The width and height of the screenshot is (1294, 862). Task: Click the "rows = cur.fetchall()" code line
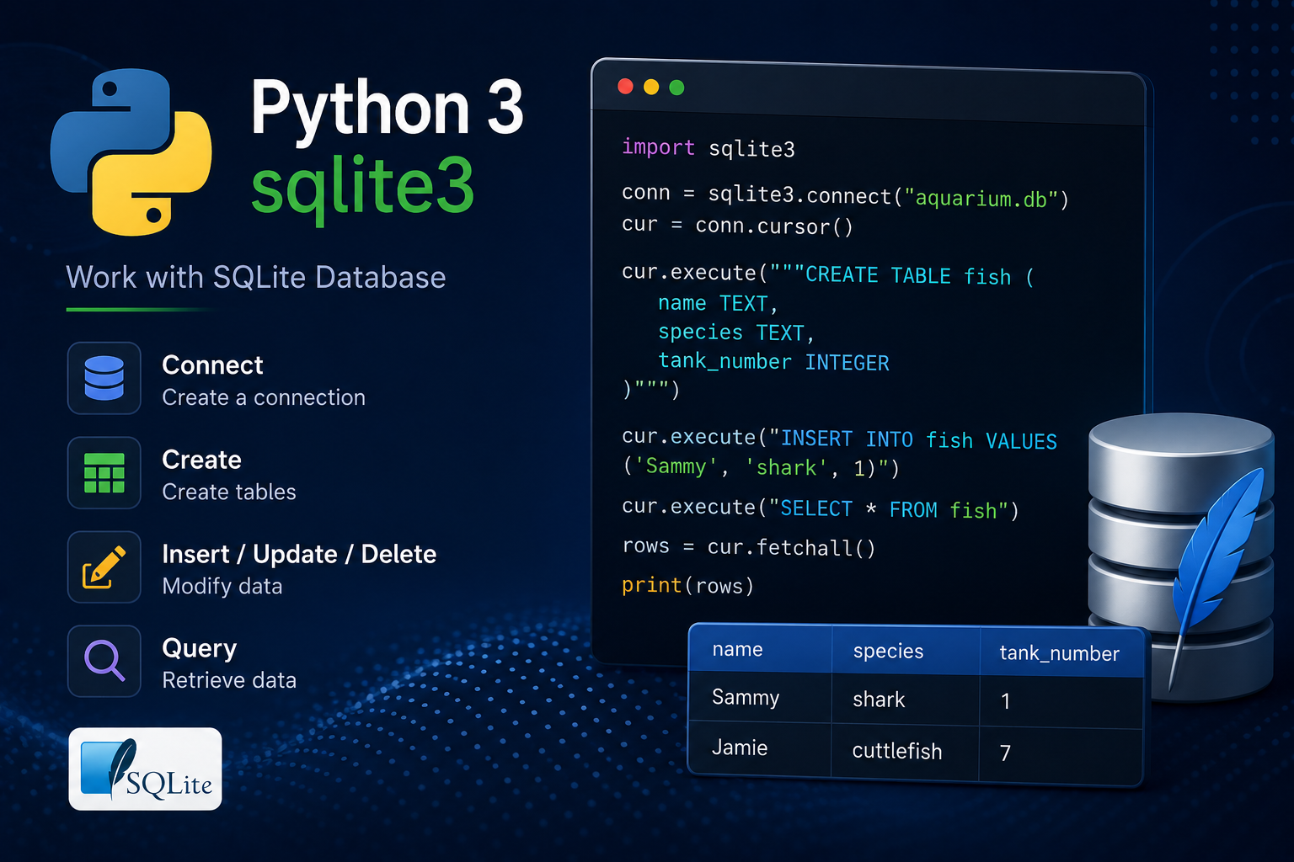pos(749,547)
